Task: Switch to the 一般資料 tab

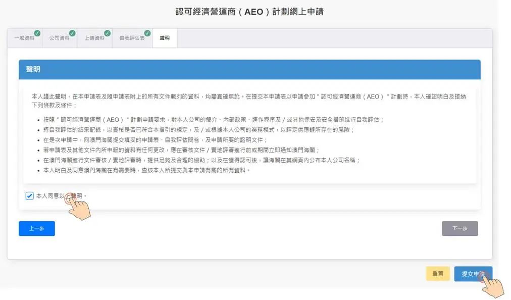Action: pyautogui.click(x=25, y=37)
